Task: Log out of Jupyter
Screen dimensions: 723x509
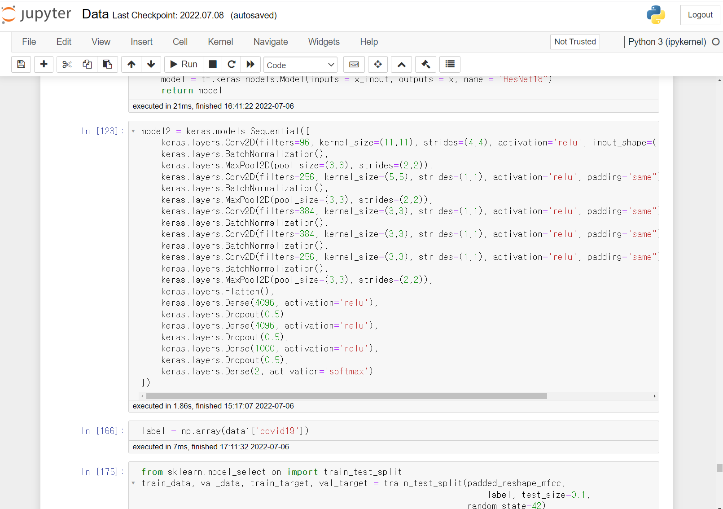Action: [700, 15]
